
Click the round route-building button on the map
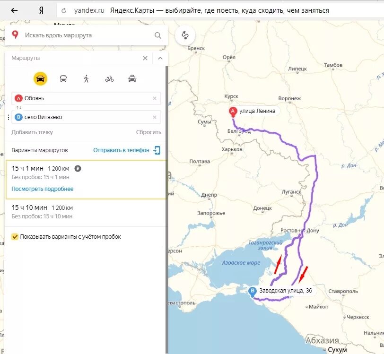click(185, 35)
